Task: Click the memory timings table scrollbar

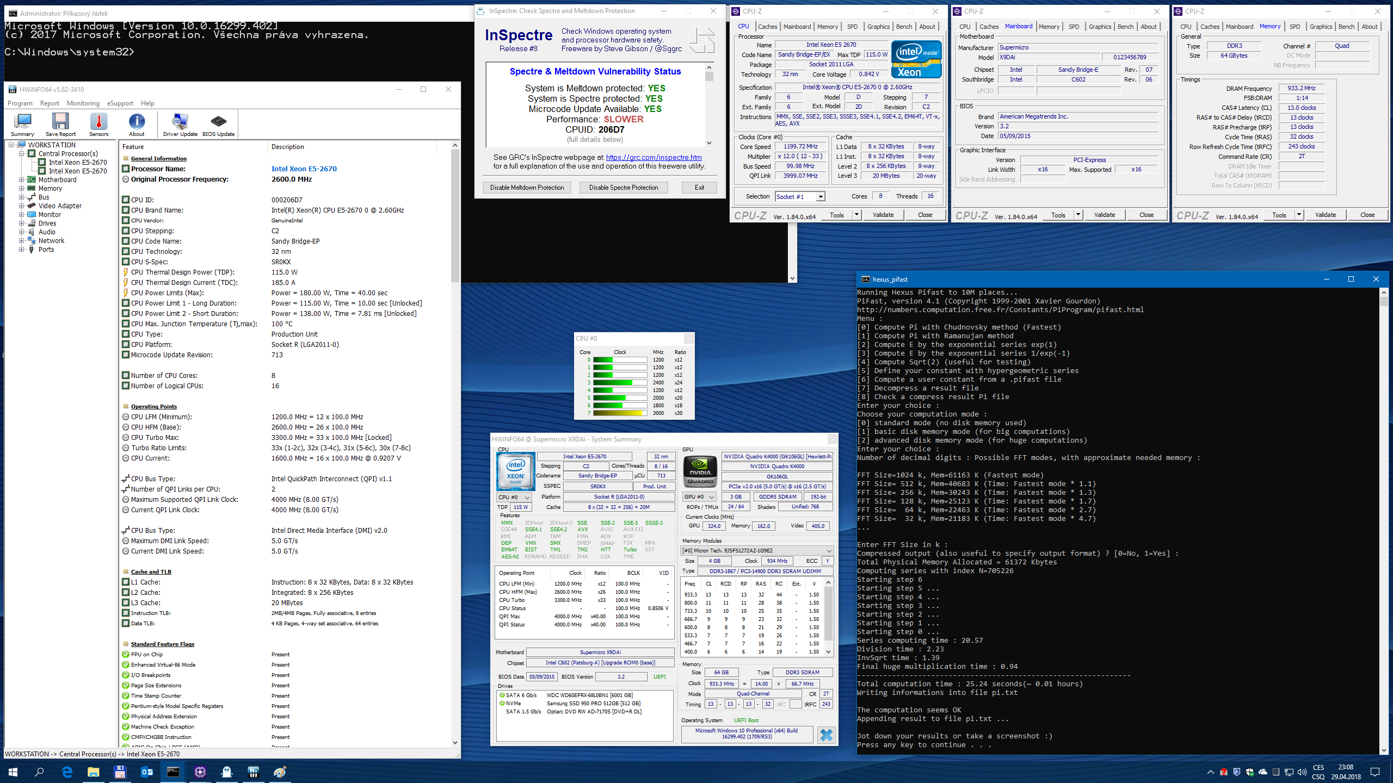Action: [828, 617]
